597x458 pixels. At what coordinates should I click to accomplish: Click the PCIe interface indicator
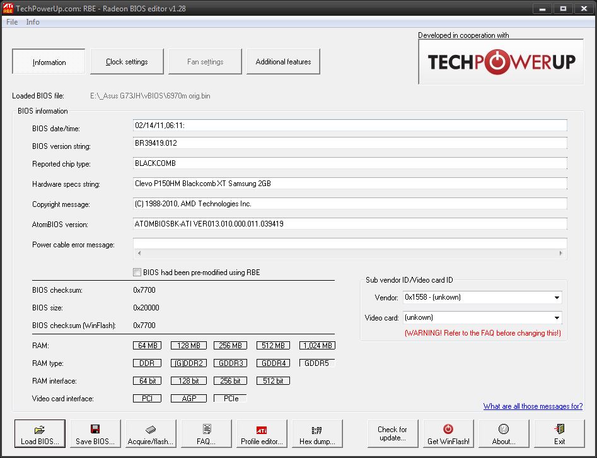click(230, 399)
